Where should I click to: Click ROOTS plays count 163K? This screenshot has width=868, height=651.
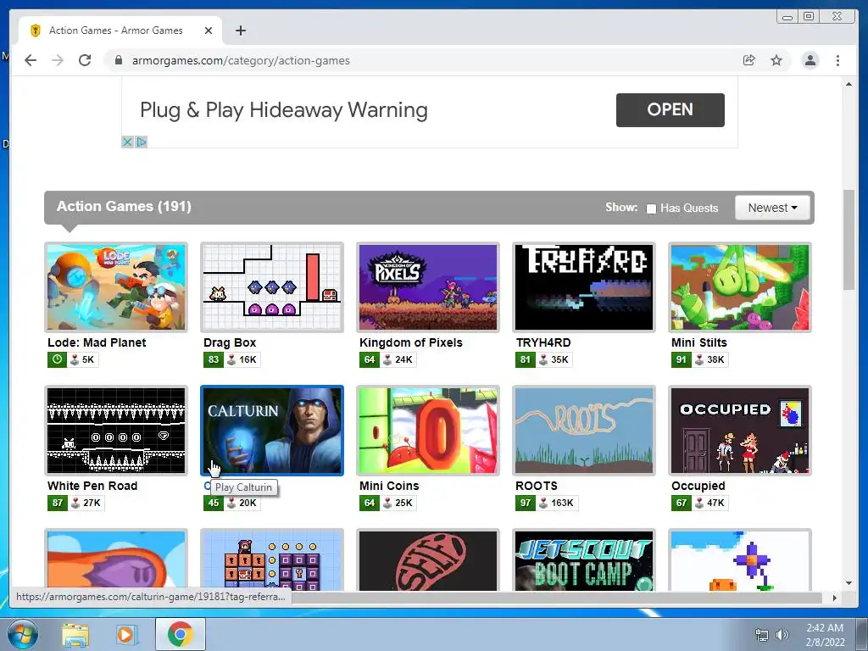(558, 504)
